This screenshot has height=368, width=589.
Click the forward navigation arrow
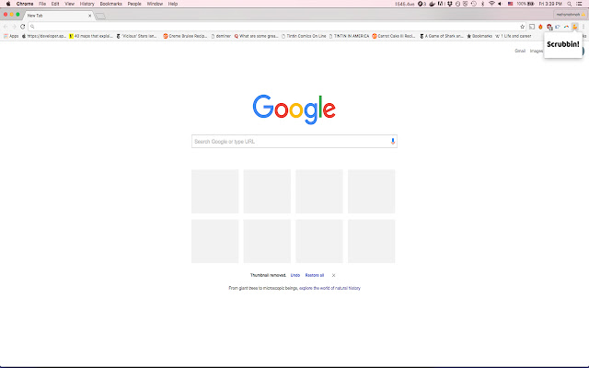pyautogui.click(x=14, y=27)
